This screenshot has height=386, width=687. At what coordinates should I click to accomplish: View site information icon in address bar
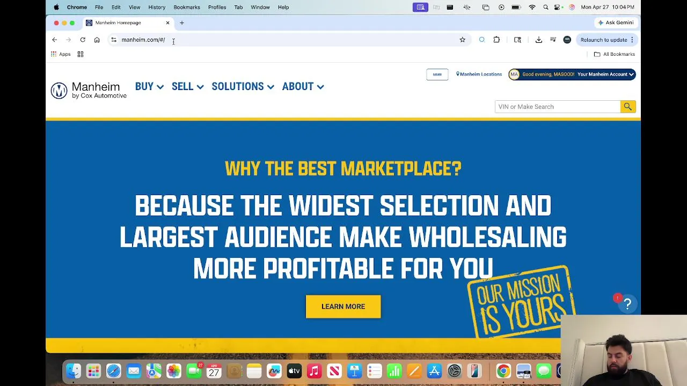(x=114, y=40)
